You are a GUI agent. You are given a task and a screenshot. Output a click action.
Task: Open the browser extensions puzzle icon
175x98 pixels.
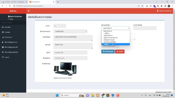click(162, 6)
